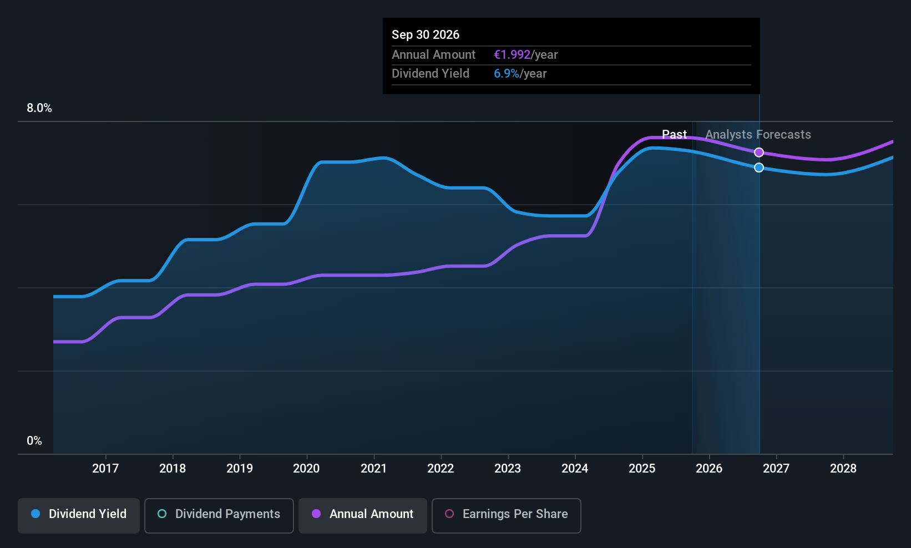
Task: Click the Past label on the chart
Action: 674,135
